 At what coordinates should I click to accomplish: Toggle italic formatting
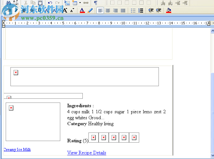[16, 10]
